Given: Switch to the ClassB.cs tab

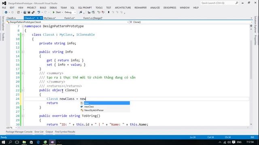Looking at the screenshot, I should click(x=11, y=18).
